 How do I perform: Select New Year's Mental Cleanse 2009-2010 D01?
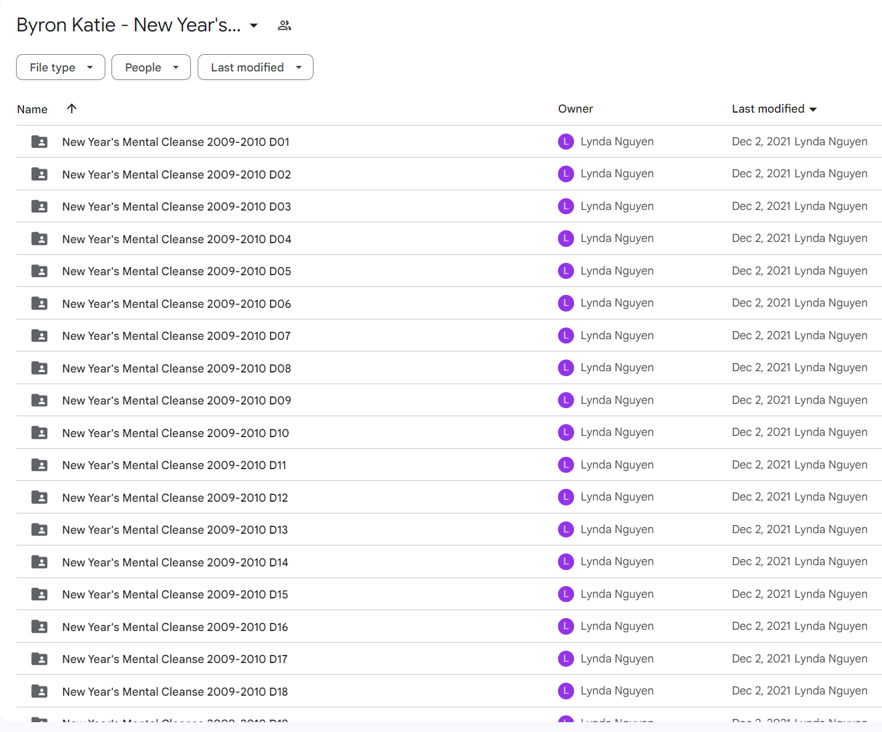176,142
